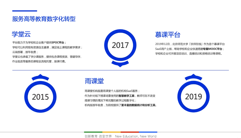Click the line starting 雨课堂机构版是雨课堂个人版
The image size is (241, 138).
click(x=112, y=91)
